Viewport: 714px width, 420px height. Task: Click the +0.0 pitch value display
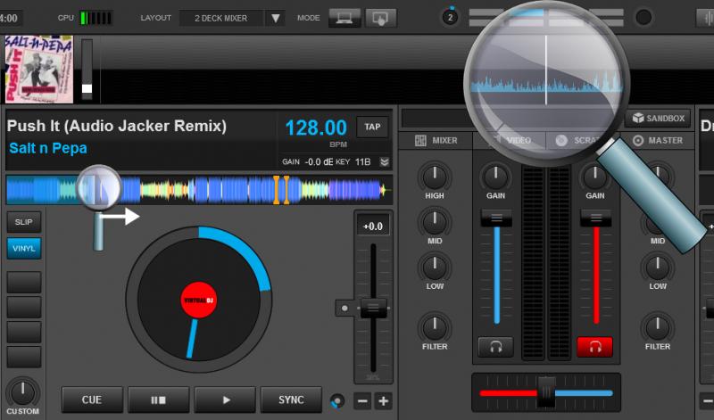pyautogui.click(x=373, y=226)
